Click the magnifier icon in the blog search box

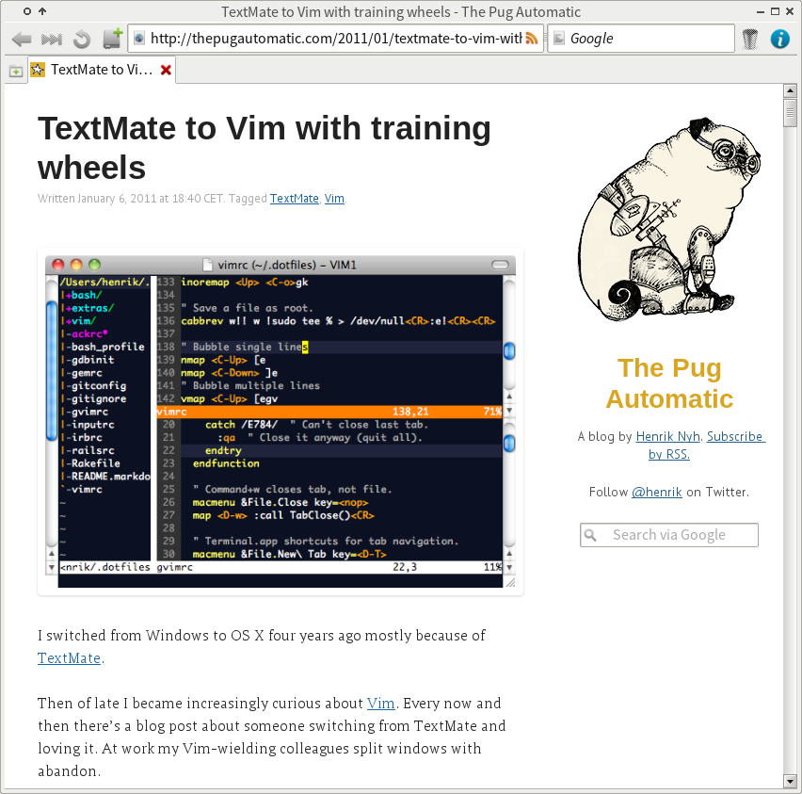click(590, 535)
